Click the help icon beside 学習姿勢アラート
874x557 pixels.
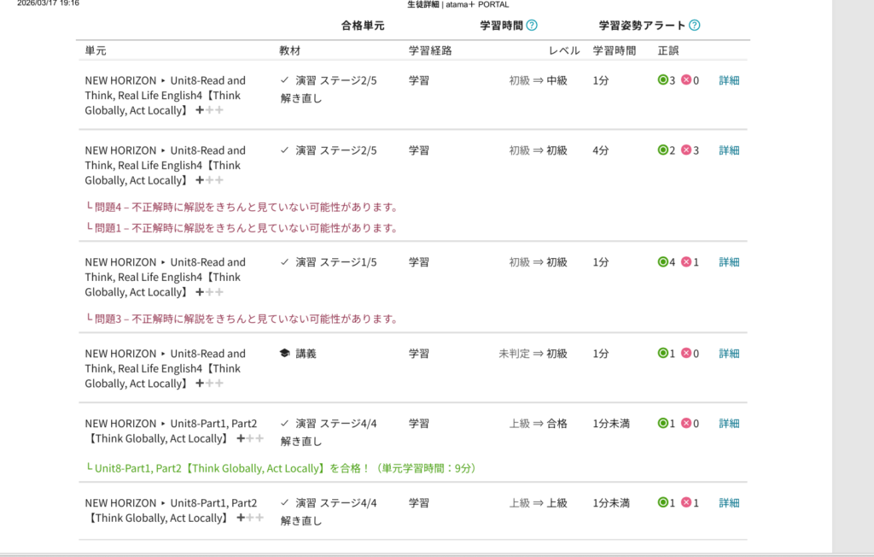pyautogui.click(x=694, y=26)
